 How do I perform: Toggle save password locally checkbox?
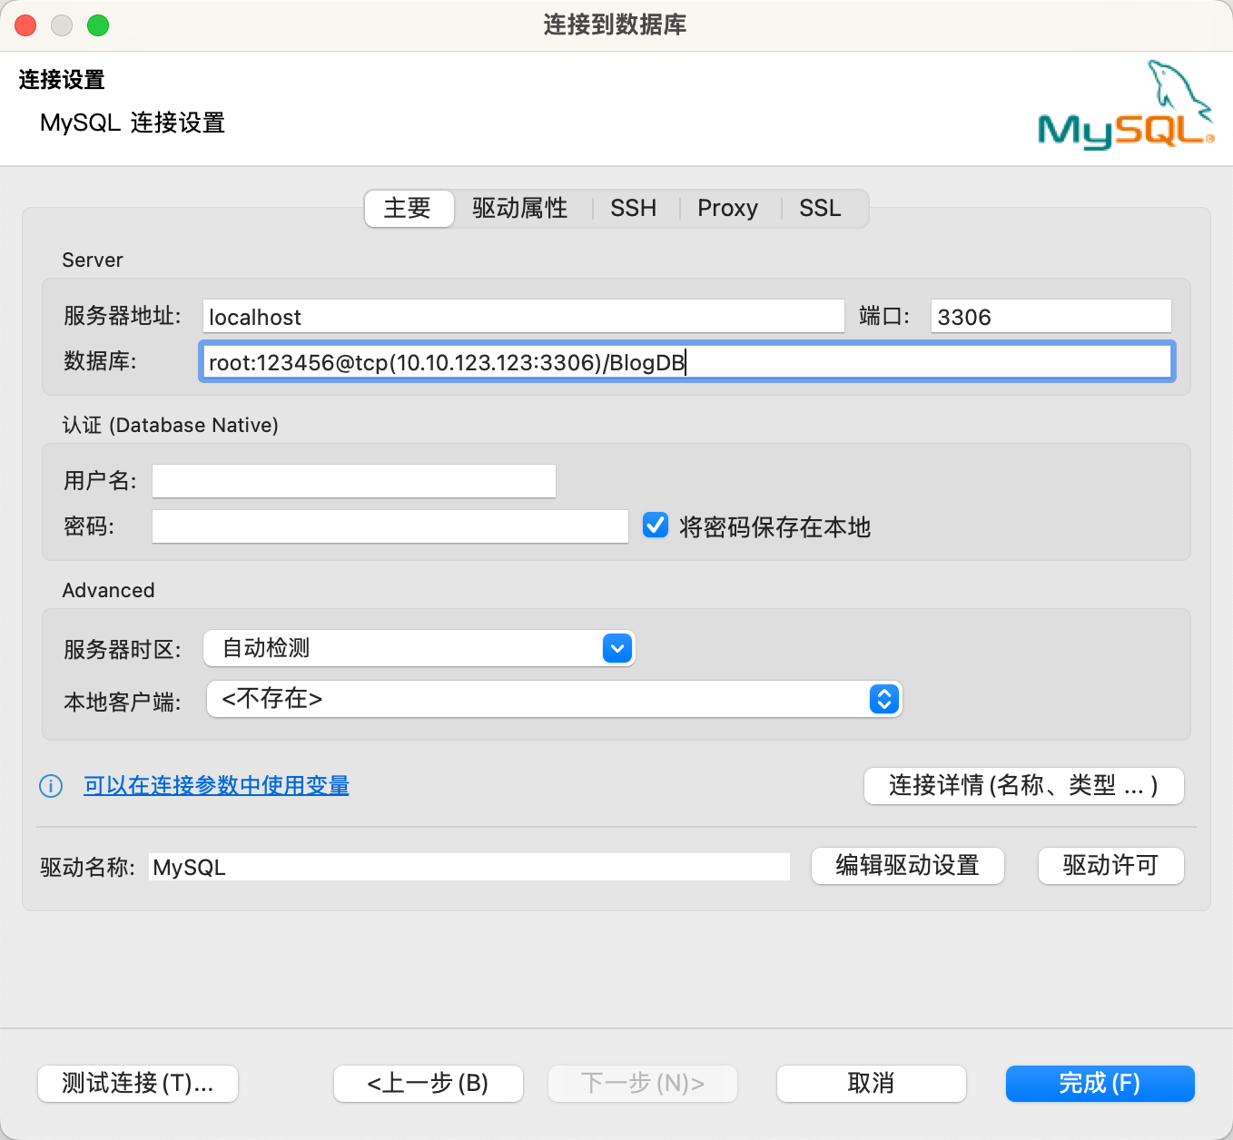pos(656,526)
